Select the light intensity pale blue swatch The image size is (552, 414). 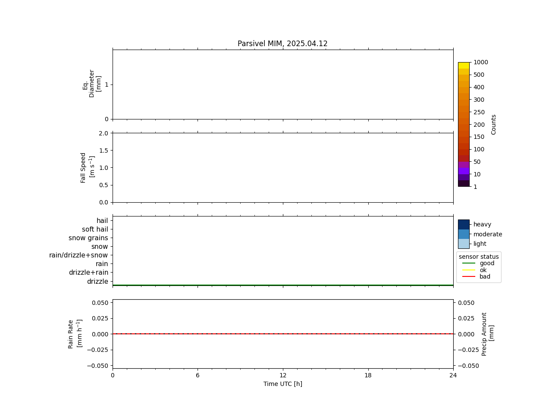pos(464,244)
